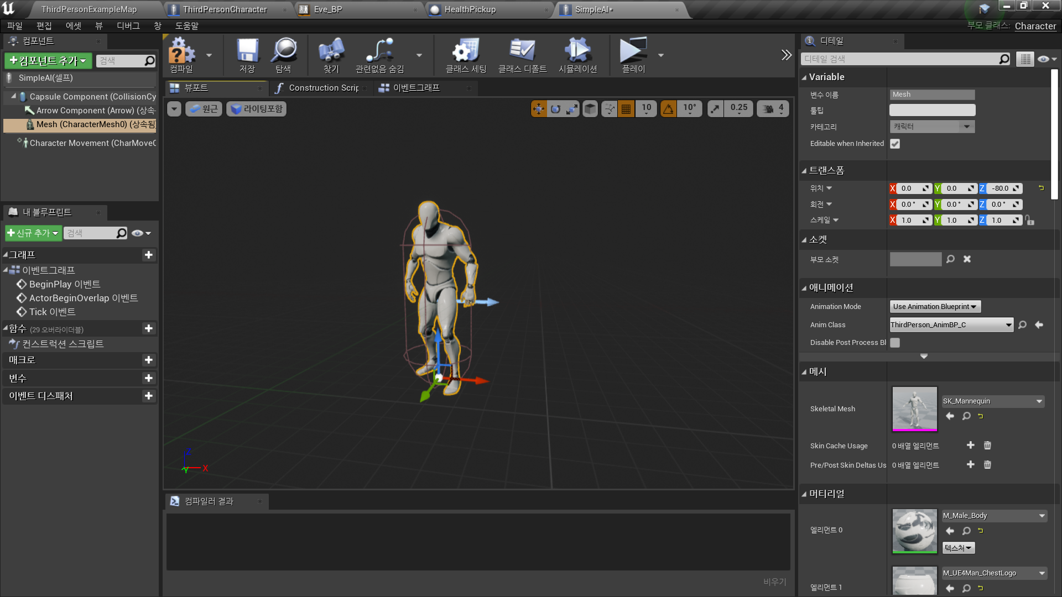This screenshot has height=597, width=1062.
Task: Click the Add Component button
Action: pos(48,61)
